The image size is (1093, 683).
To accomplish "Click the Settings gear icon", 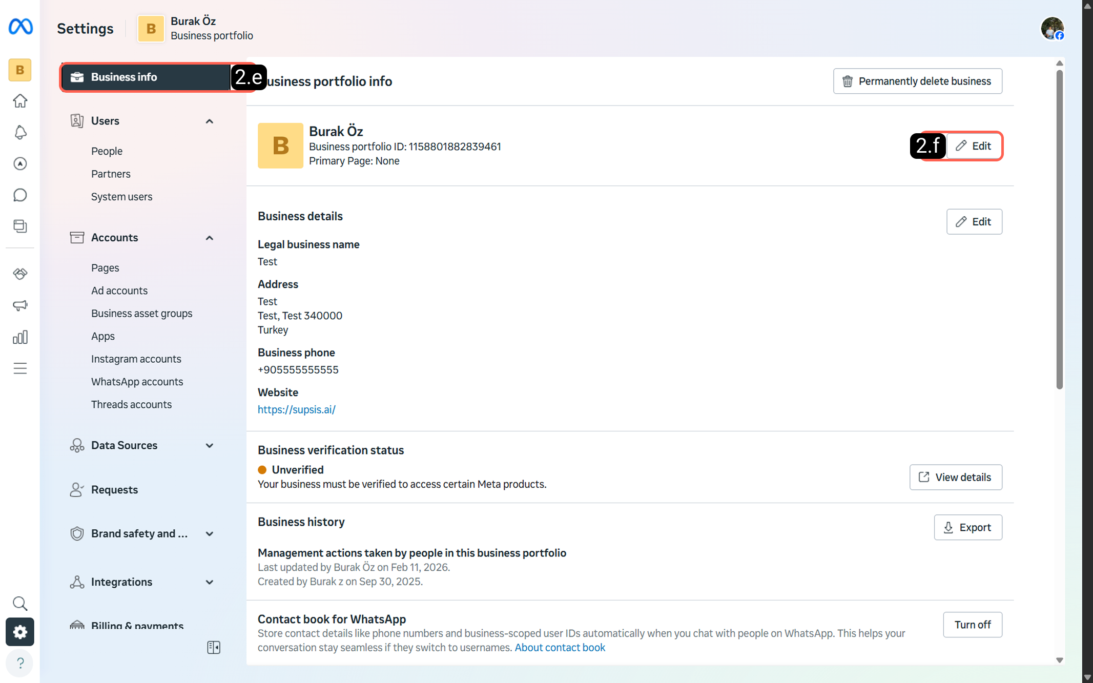I will tap(20, 632).
